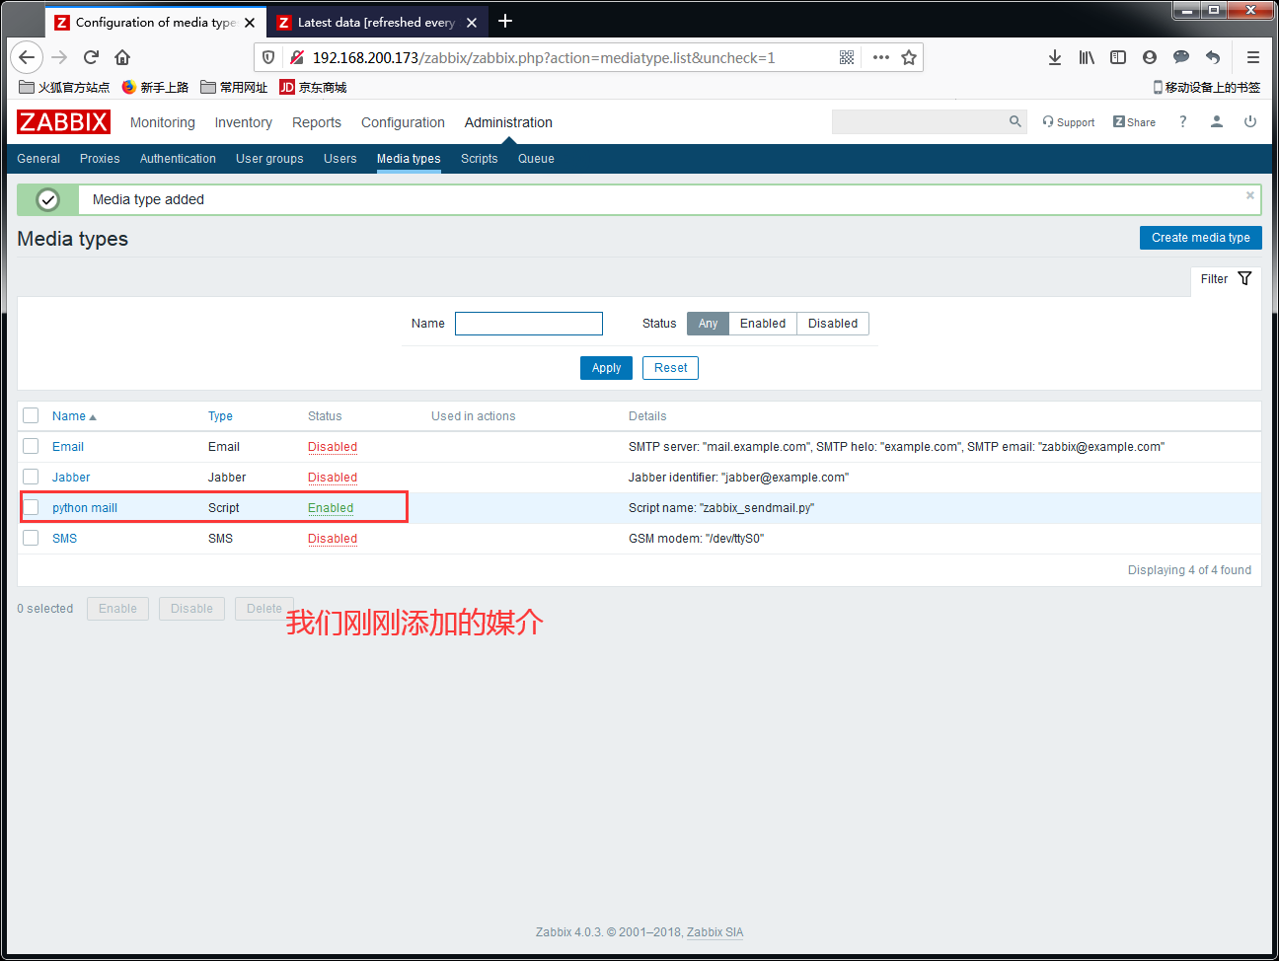Sign out using the power icon
This screenshot has width=1279, height=961.
click(x=1250, y=121)
